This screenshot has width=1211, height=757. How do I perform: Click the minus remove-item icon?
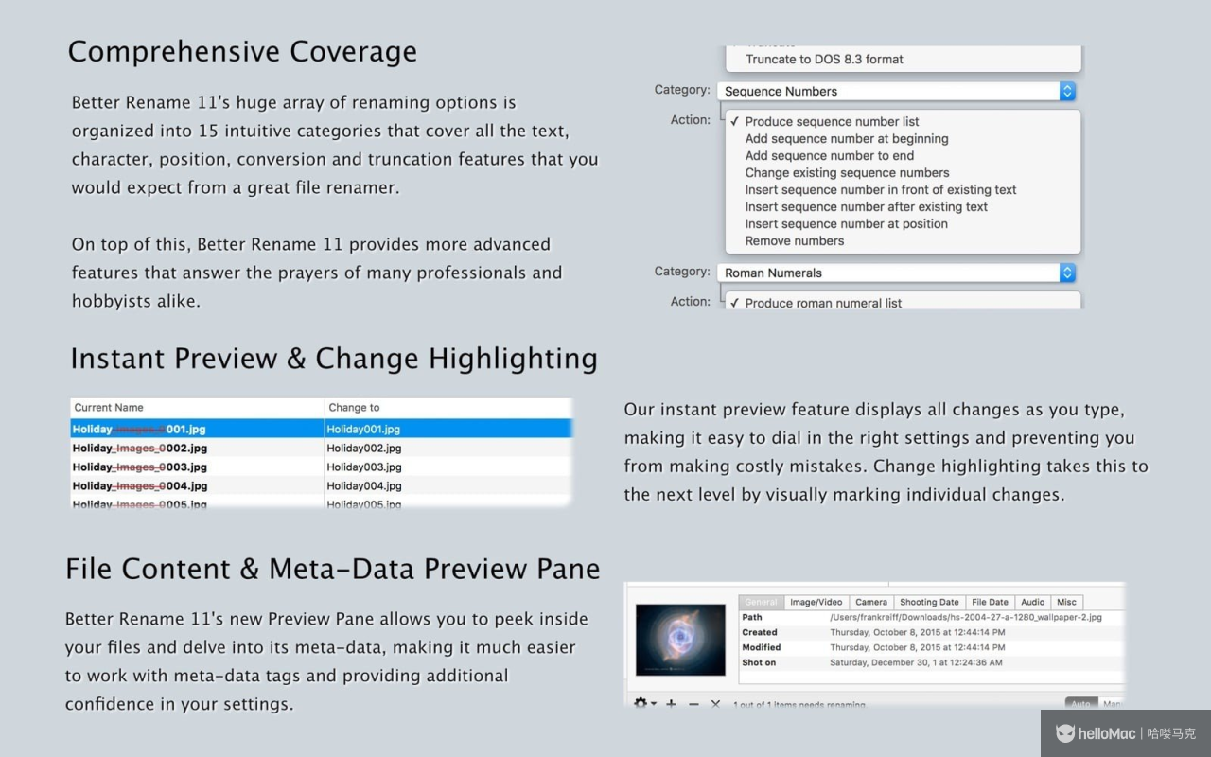point(693,704)
